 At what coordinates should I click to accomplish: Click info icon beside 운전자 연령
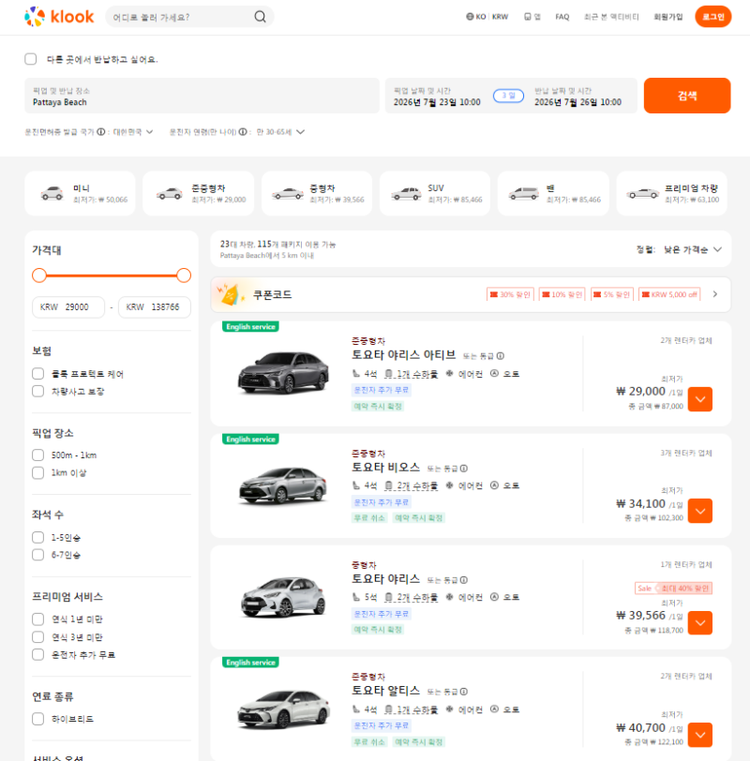coord(243,132)
